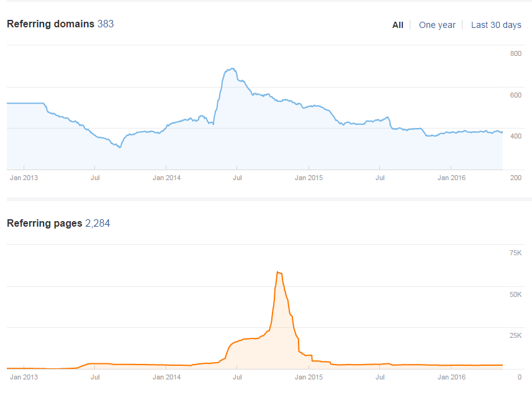Select the "Last 30 days" filter
Image resolution: width=532 pixels, height=395 pixels.
pyautogui.click(x=496, y=25)
